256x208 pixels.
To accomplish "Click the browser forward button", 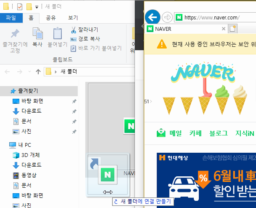I will click(x=167, y=17).
